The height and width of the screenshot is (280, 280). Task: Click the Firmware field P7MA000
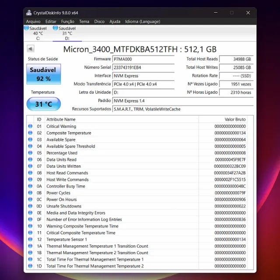tap(143, 59)
